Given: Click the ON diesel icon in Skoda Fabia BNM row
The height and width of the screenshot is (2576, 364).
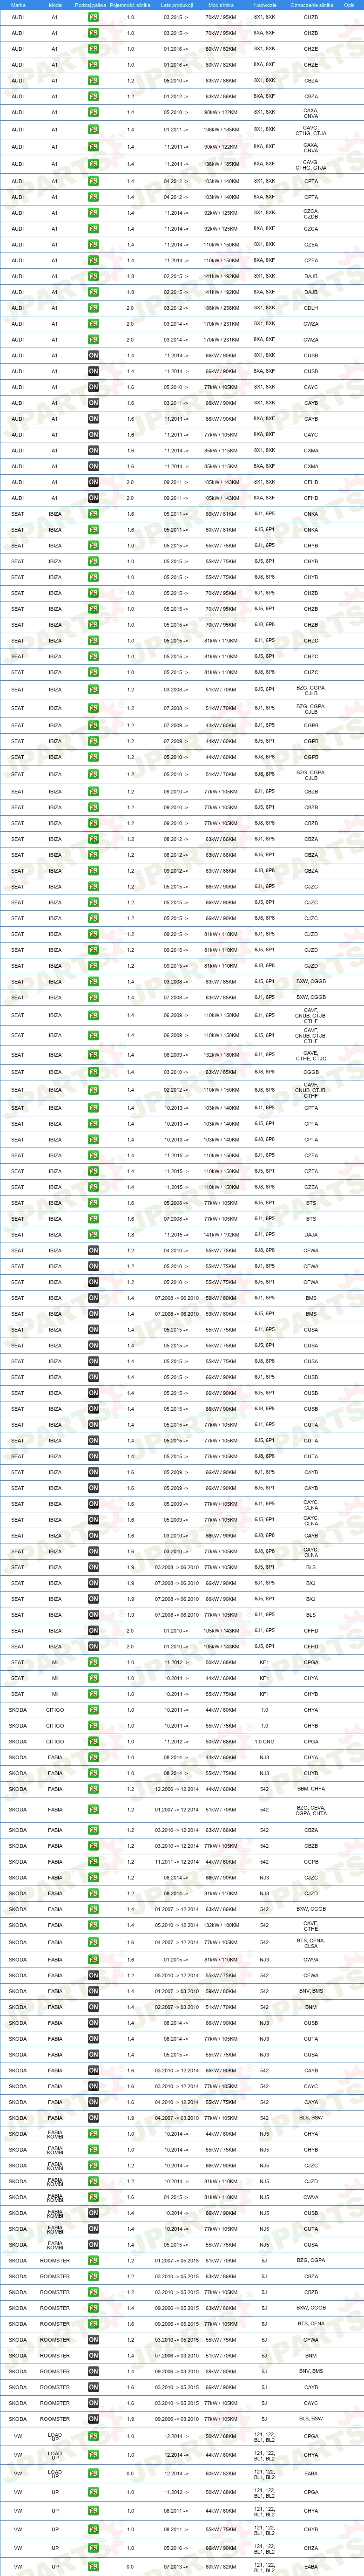Looking at the screenshot, I should [x=93, y=2007].
